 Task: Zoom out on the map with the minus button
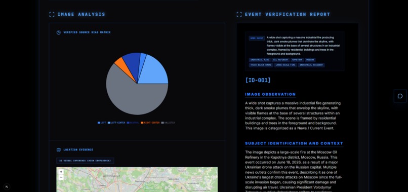(x=61, y=177)
